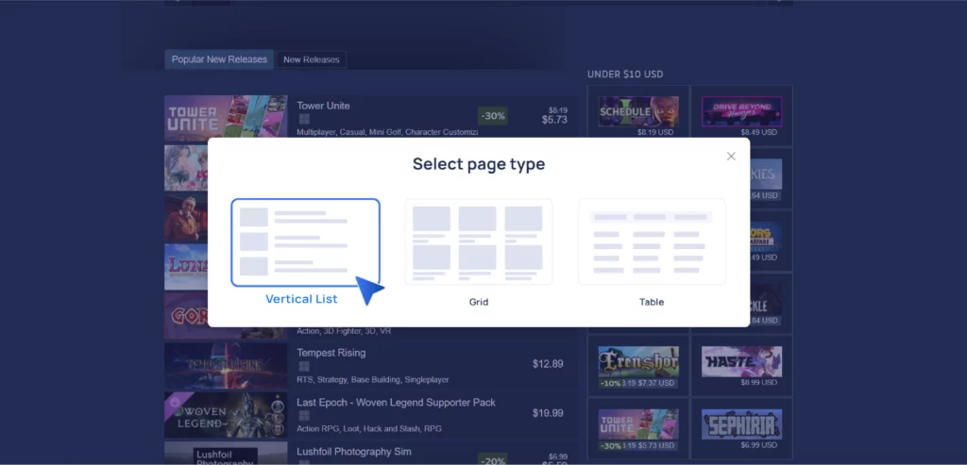The height and width of the screenshot is (465, 967).
Task: Click the Grid label text
Action: pyautogui.click(x=478, y=303)
